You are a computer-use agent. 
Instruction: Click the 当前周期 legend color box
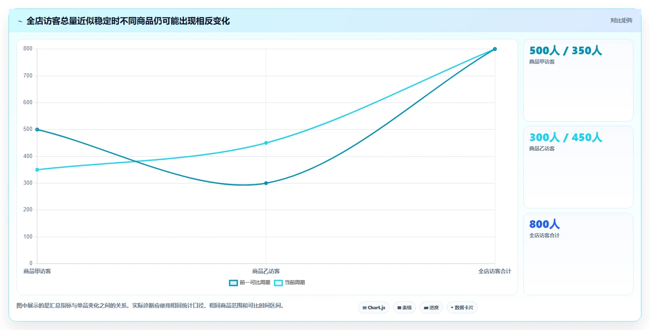point(278,283)
